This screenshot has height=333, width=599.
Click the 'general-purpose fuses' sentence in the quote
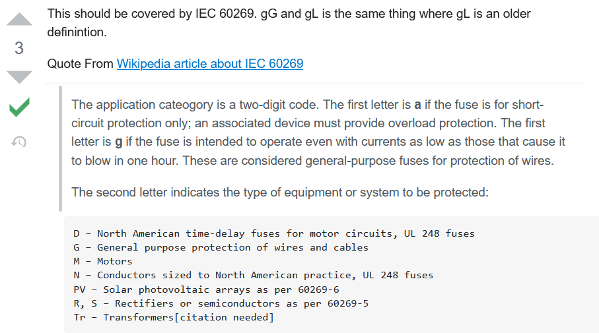(313, 160)
